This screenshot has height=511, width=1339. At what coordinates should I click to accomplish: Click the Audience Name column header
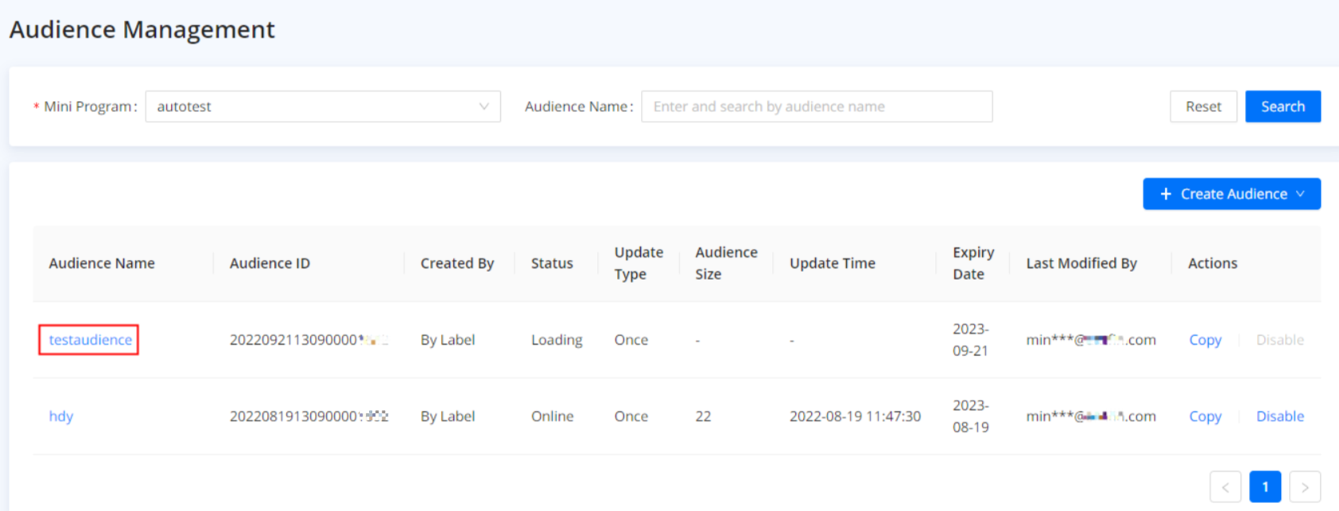pos(102,263)
